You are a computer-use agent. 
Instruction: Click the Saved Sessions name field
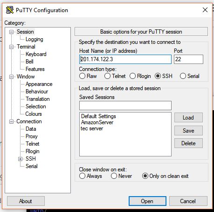[125, 106]
